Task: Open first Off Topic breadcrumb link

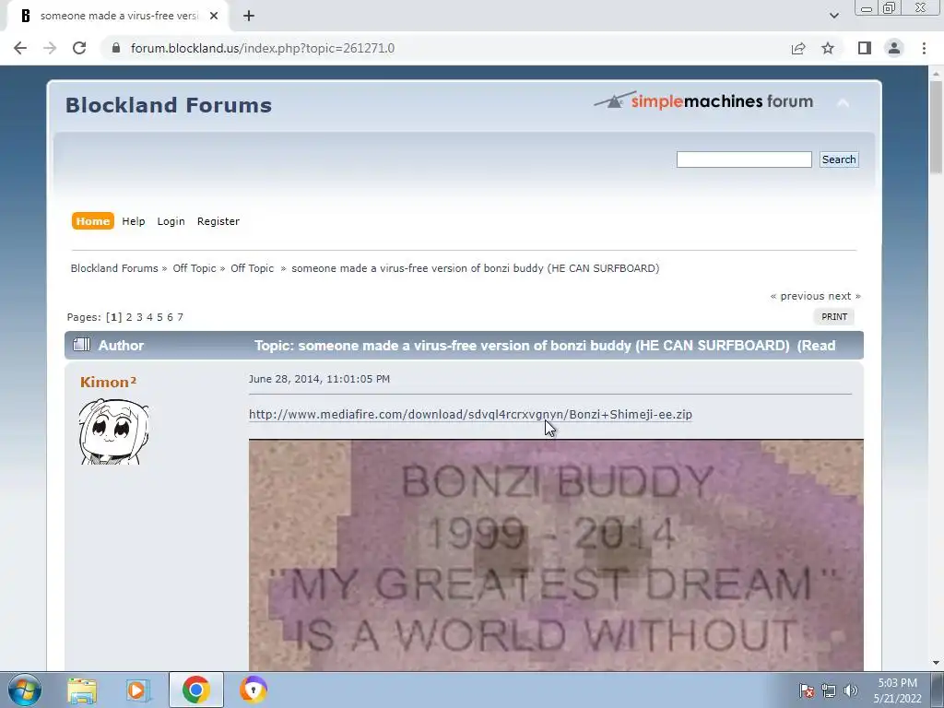Action: pos(195,268)
